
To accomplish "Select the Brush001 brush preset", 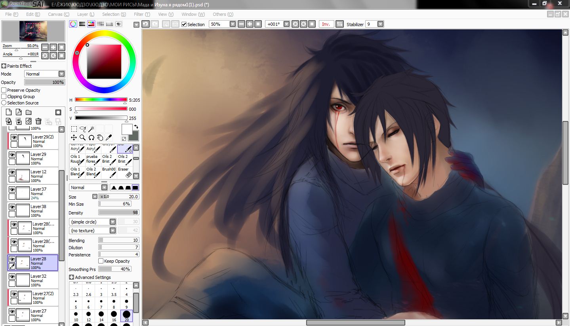I will click(x=109, y=172).
